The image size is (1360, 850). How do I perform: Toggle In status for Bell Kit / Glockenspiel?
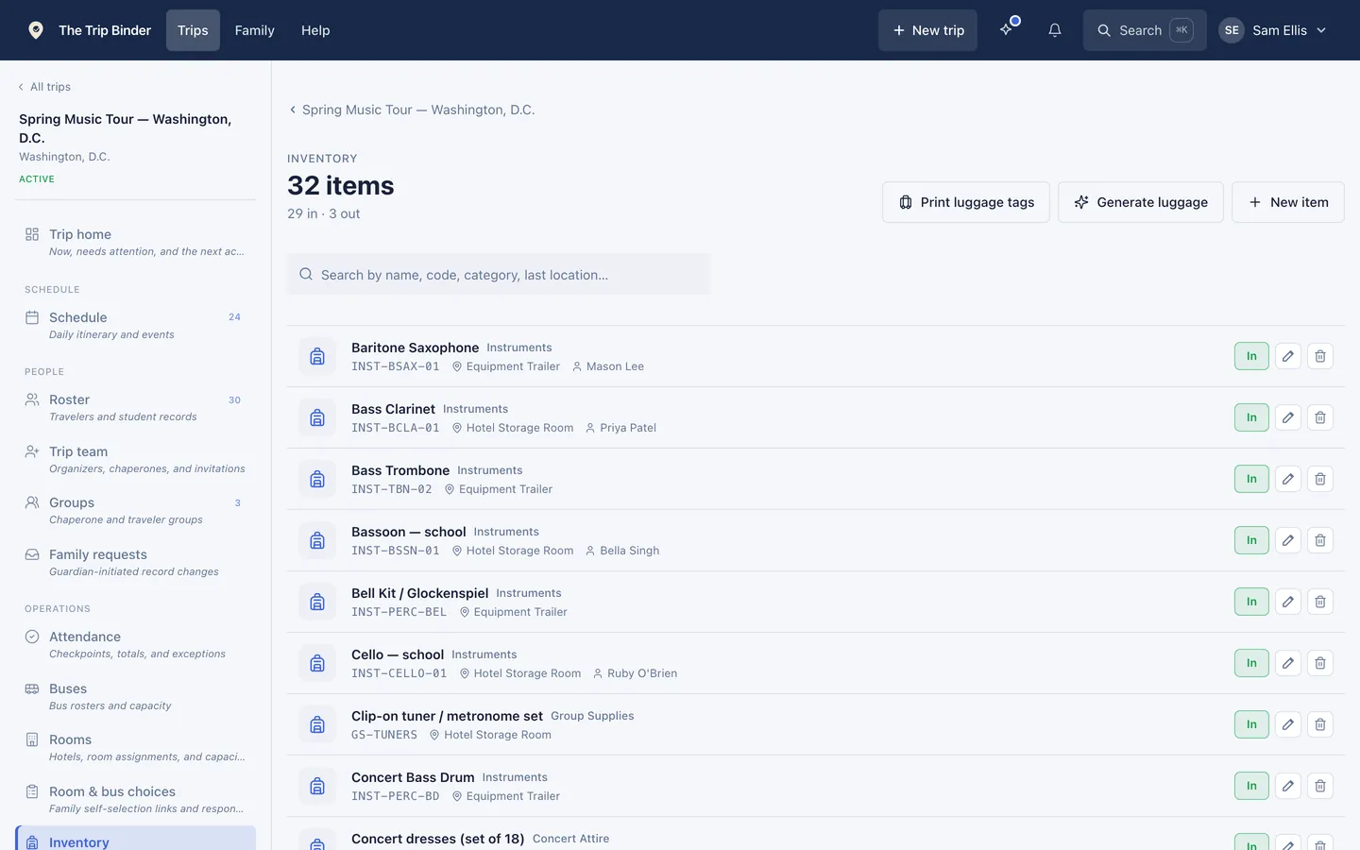click(x=1251, y=602)
